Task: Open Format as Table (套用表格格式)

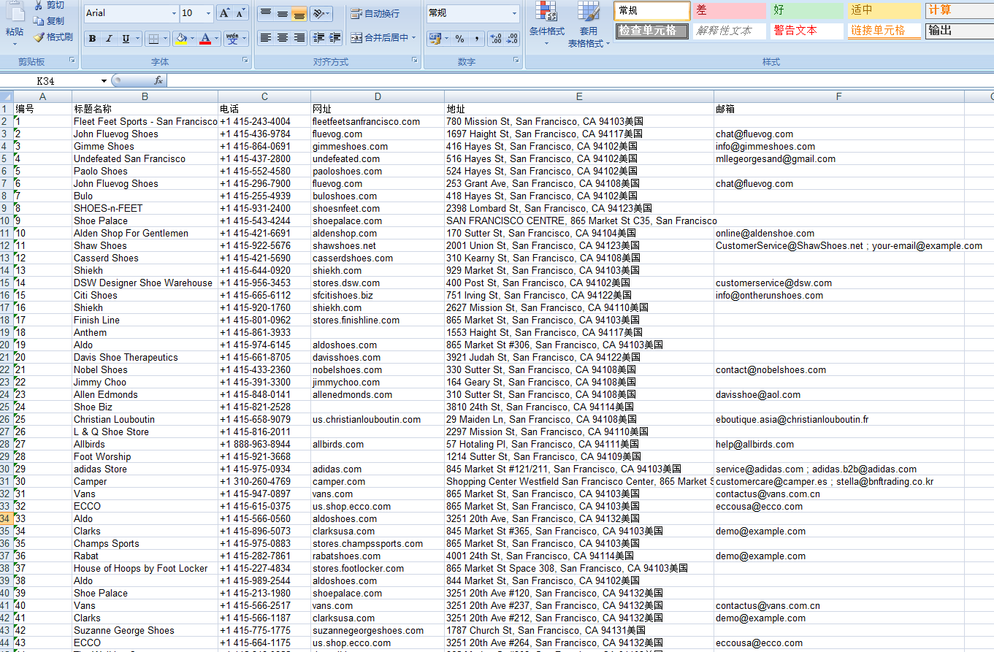Action: [x=589, y=24]
